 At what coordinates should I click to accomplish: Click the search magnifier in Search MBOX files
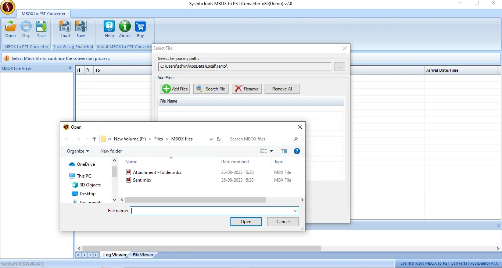pyautogui.click(x=296, y=139)
